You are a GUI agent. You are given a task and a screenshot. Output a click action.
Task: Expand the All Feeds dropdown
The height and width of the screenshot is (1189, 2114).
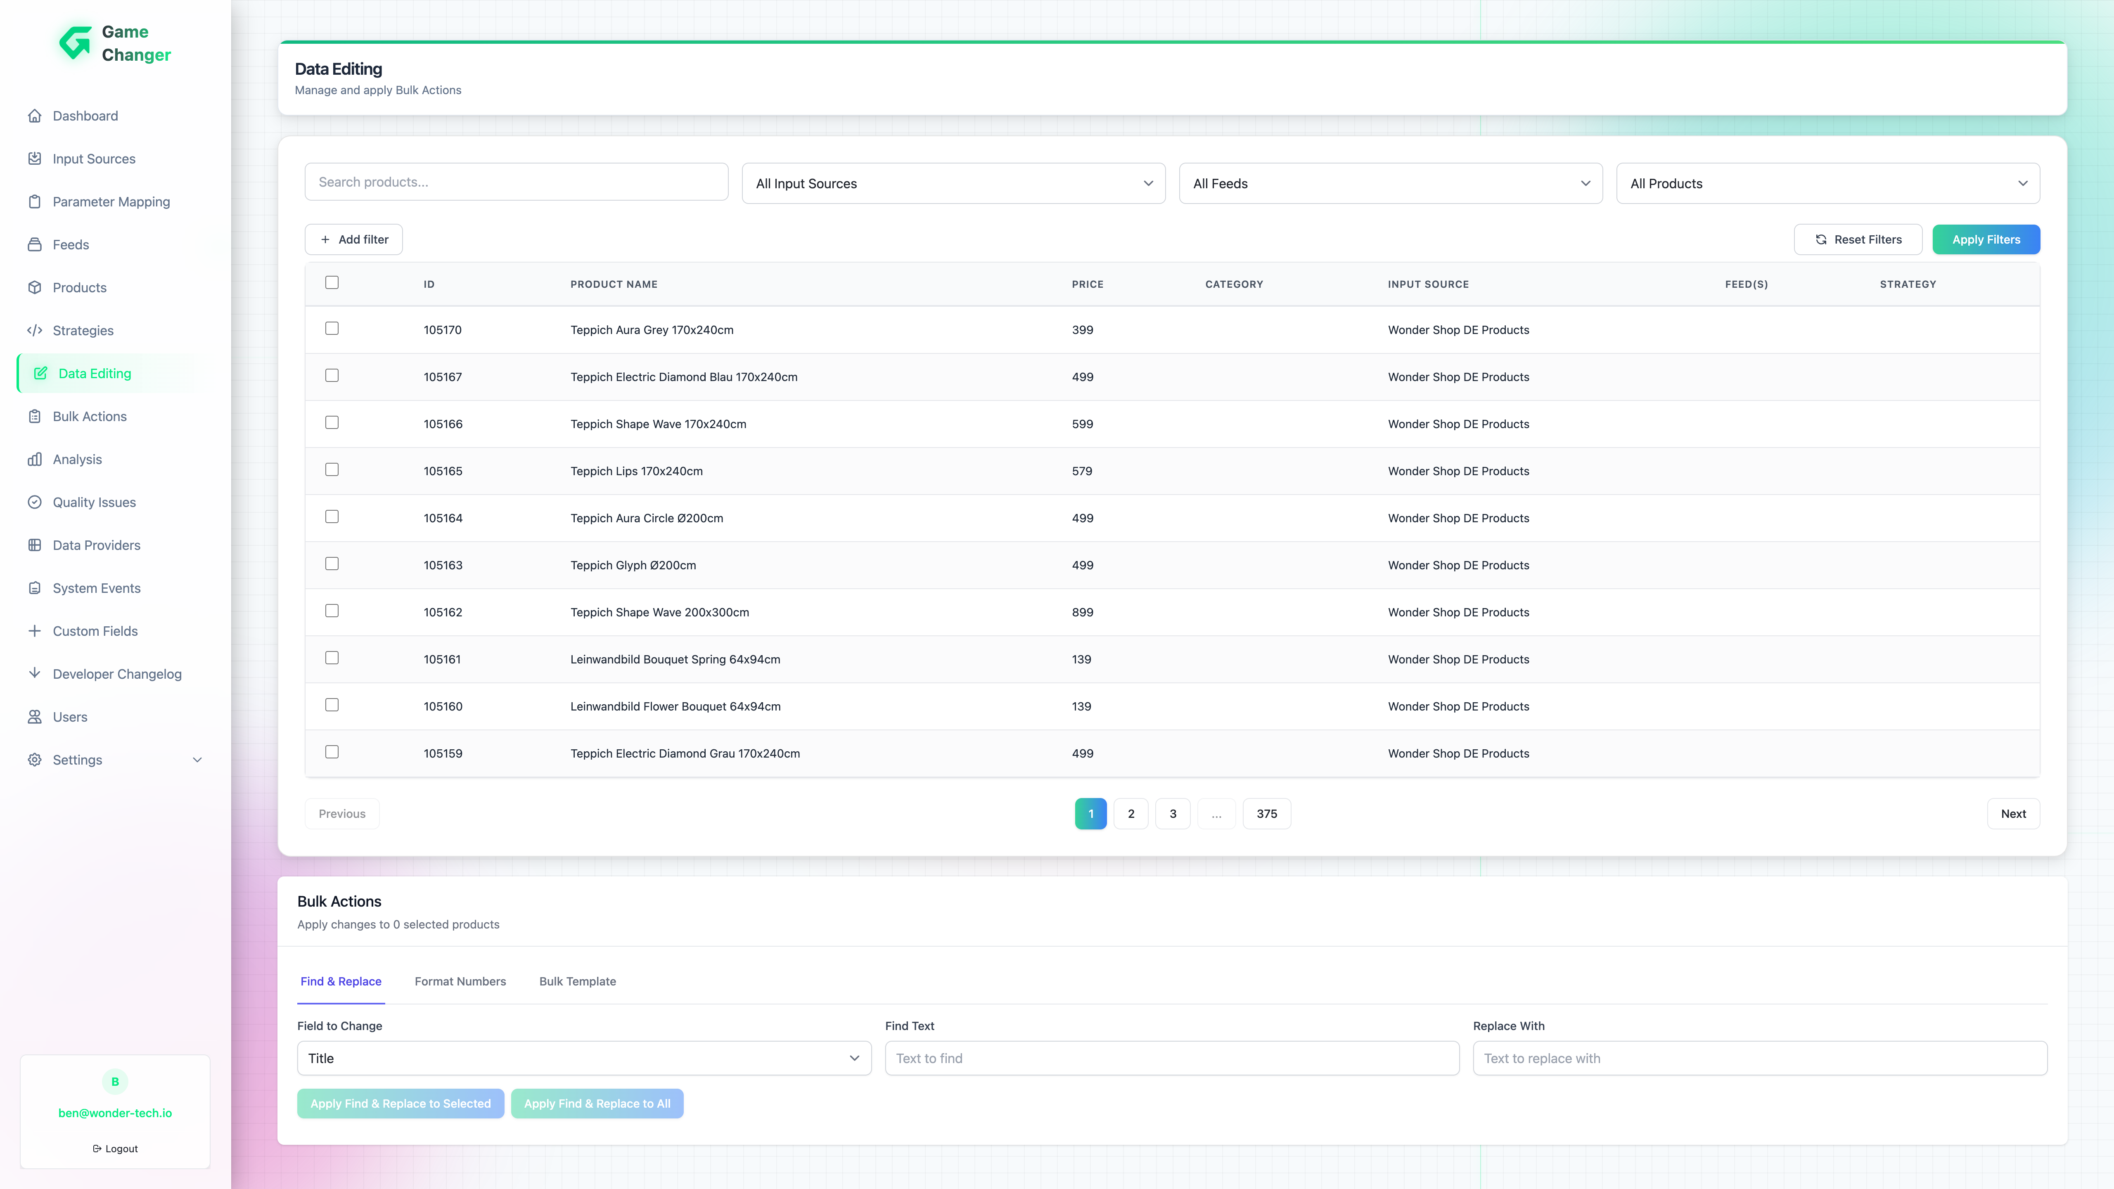(1390, 184)
